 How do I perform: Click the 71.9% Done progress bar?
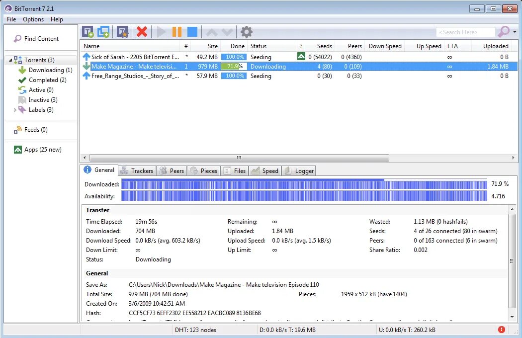pyautogui.click(x=233, y=66)
